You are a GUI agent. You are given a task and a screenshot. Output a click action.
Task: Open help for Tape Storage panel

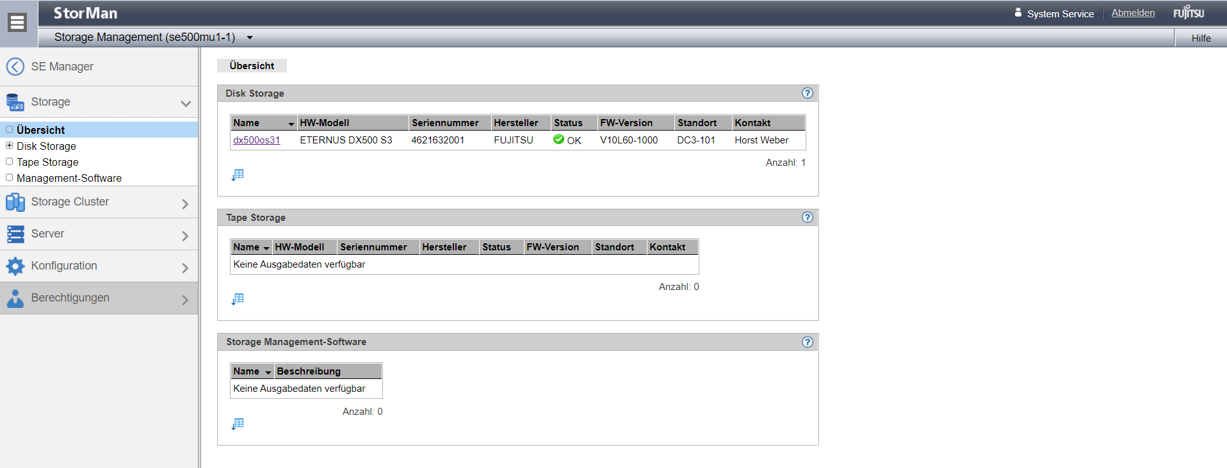point(808,217)
